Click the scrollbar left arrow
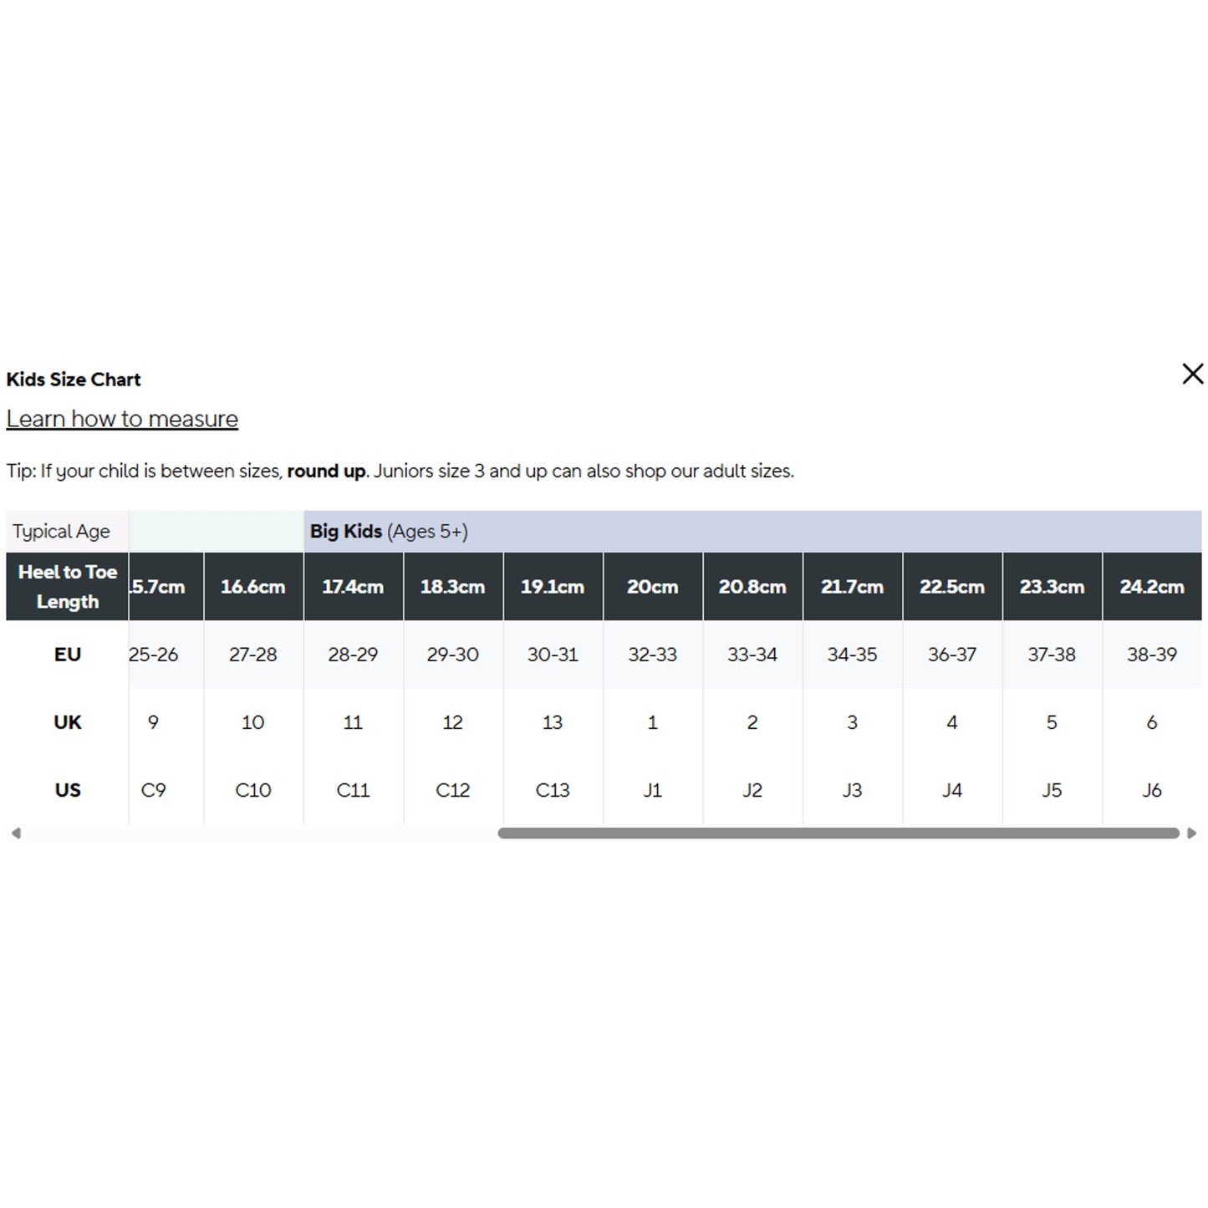Image resolution: width=1208 pixels, height=1208 pixels. 16,833
